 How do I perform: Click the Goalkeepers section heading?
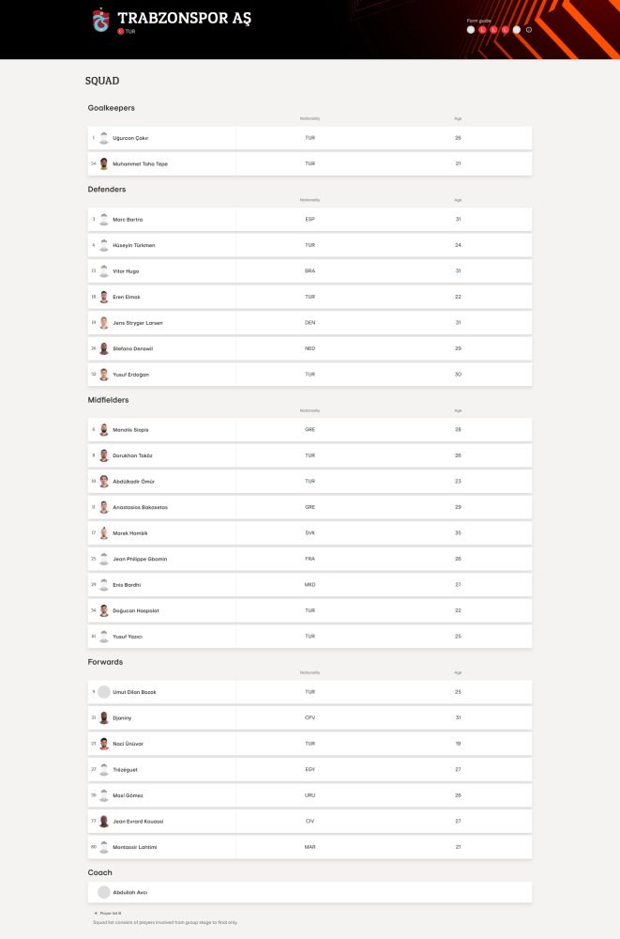pyautogui.click(x=111, y=108)
